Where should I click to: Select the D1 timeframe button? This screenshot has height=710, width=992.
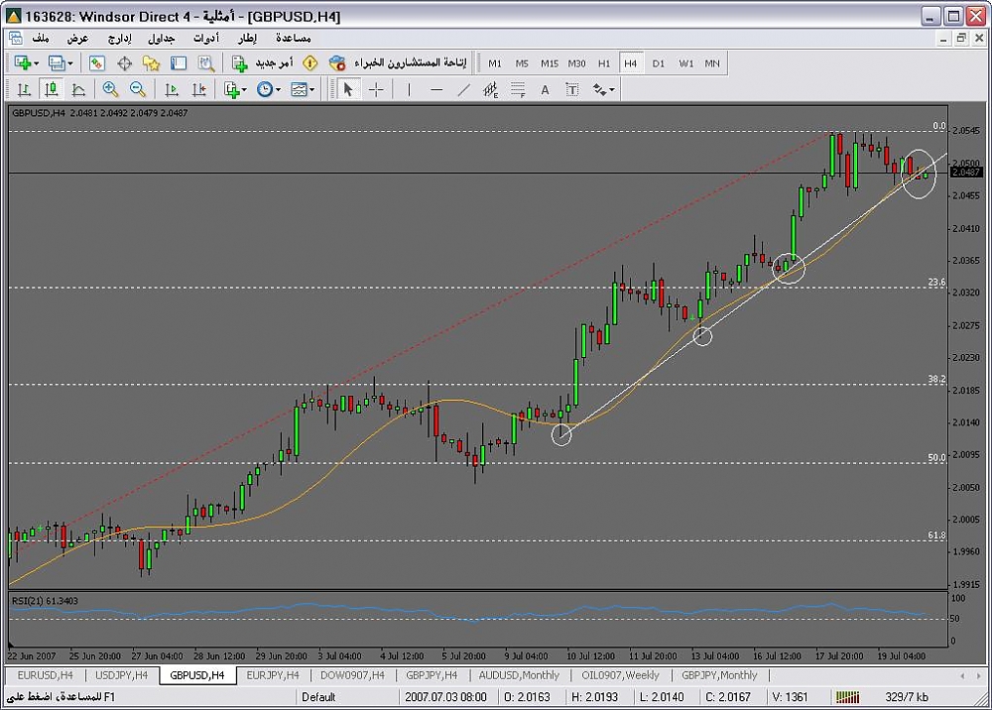tap(659, 62)
